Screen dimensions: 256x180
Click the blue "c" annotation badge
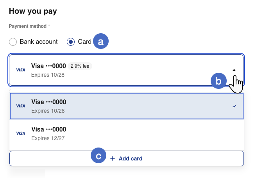pyautogui.click(x=98, y=156)
